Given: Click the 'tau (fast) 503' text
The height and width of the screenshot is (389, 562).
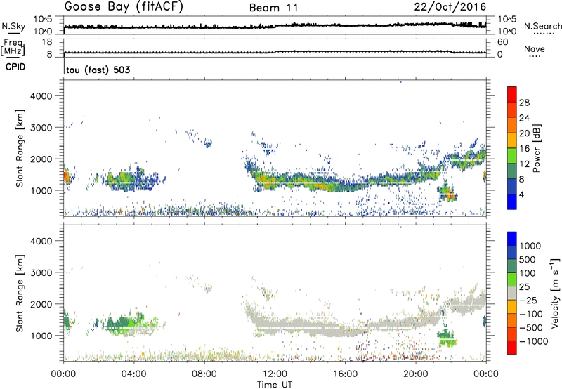Looking at the screenshot, I should click(x=98, y=70).
